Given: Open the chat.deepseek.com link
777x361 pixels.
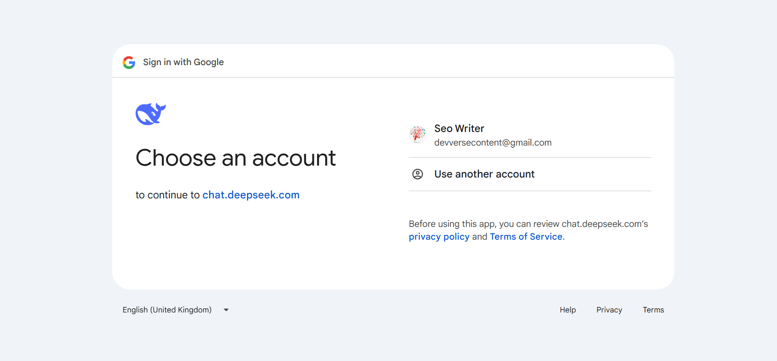Looking at the screenshot, I should [251, 195].
